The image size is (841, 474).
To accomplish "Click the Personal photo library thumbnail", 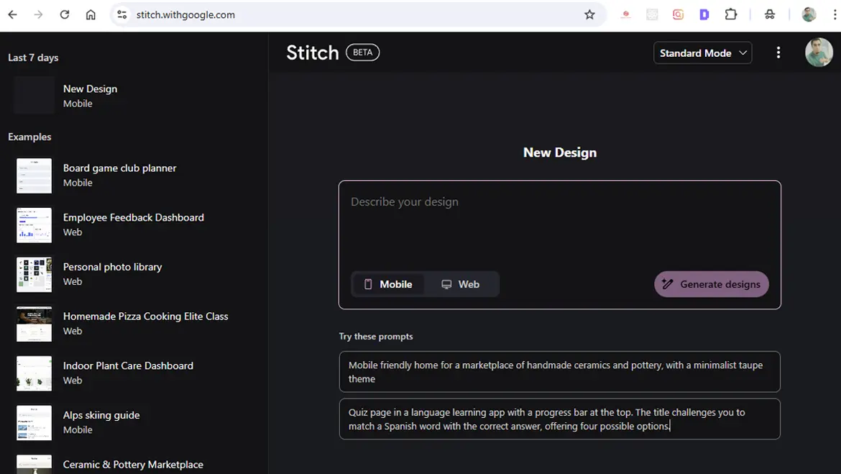I will (35, 274).
